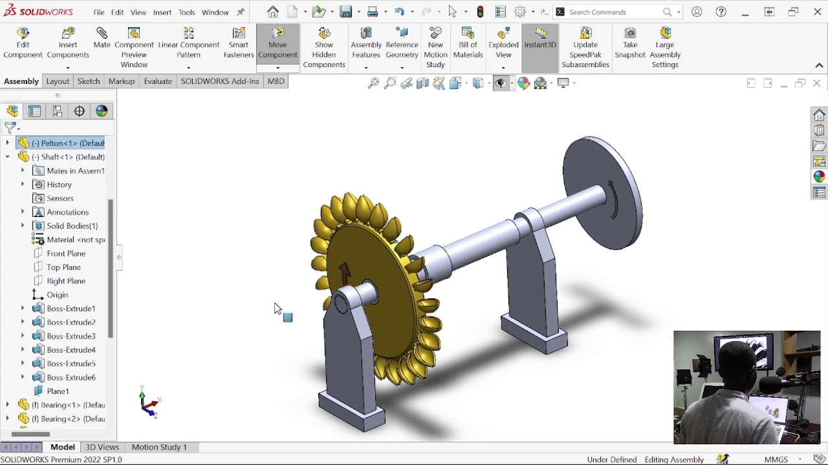Click MMGS units in status bar
The height and width of the screenshot is (465, 828).
(776, 460)
